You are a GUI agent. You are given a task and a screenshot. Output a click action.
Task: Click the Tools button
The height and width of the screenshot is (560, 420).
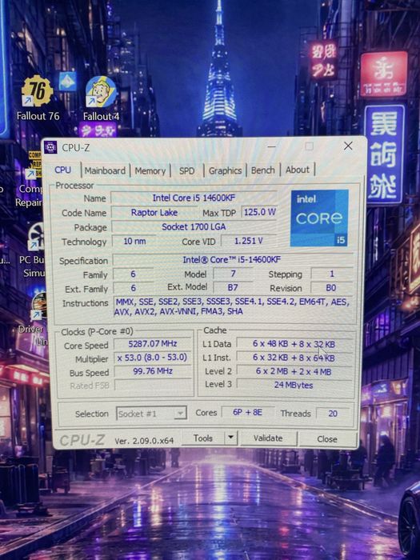(x=203, y=438)
